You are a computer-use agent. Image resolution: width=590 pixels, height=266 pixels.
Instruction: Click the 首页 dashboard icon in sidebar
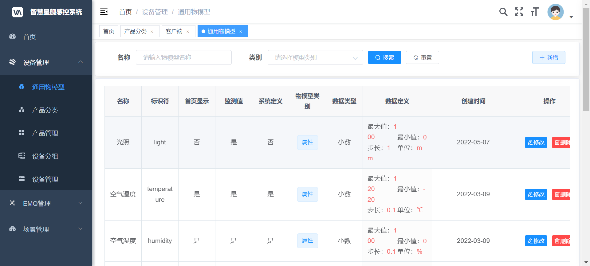[12, 36]
